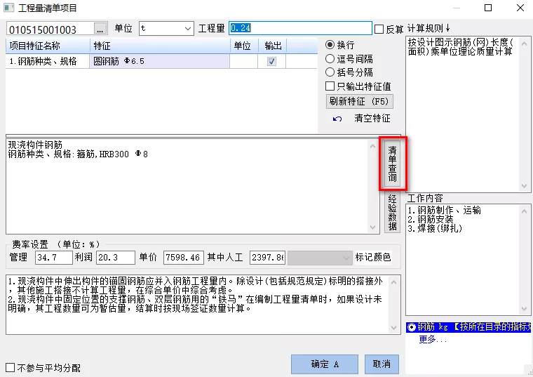Click the 特征 column header
Viewport: 533px width, 377px height.
160,46
